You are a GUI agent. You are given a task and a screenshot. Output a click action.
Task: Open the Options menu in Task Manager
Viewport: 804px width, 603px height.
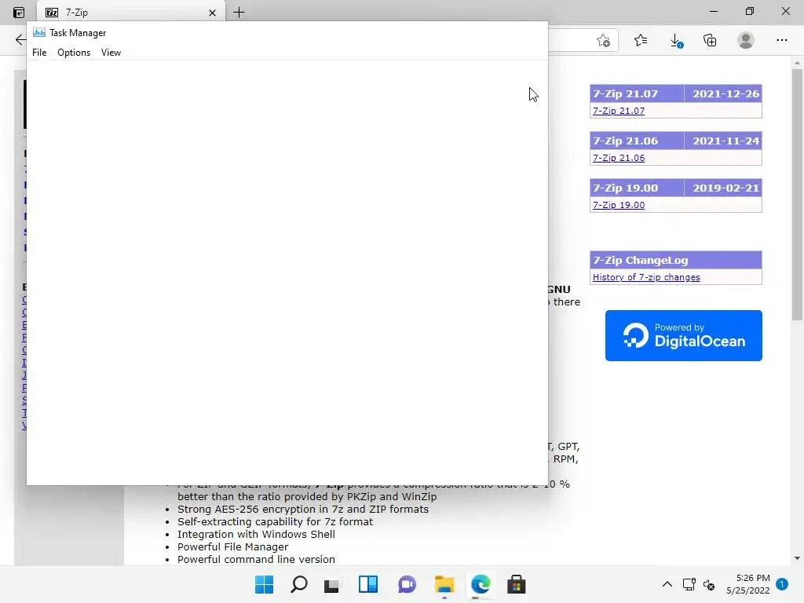pyautogui.click(x=74, y=53)
